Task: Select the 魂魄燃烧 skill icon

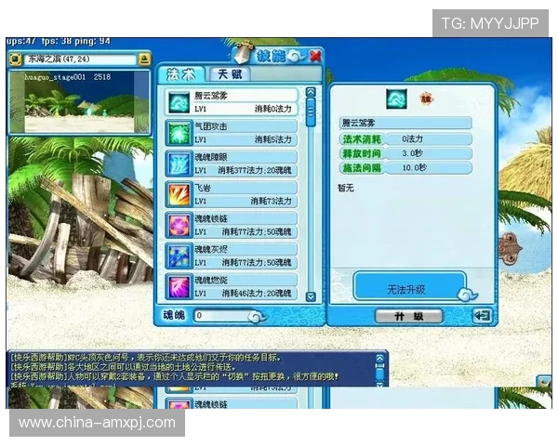Action: (179, 287)
